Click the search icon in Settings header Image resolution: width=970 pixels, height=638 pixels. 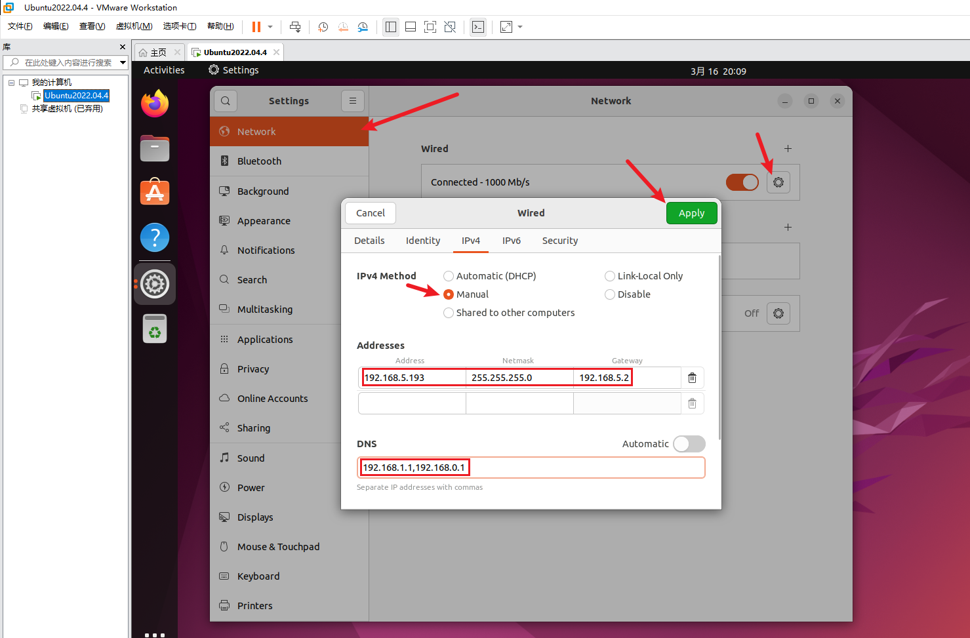[x=226, y=101]
